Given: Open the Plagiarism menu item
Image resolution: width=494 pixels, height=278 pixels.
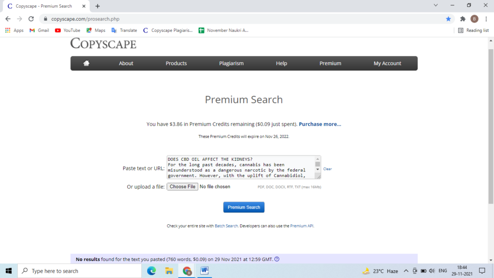Looking at the screenshot, I should click(x=231, y=63).
